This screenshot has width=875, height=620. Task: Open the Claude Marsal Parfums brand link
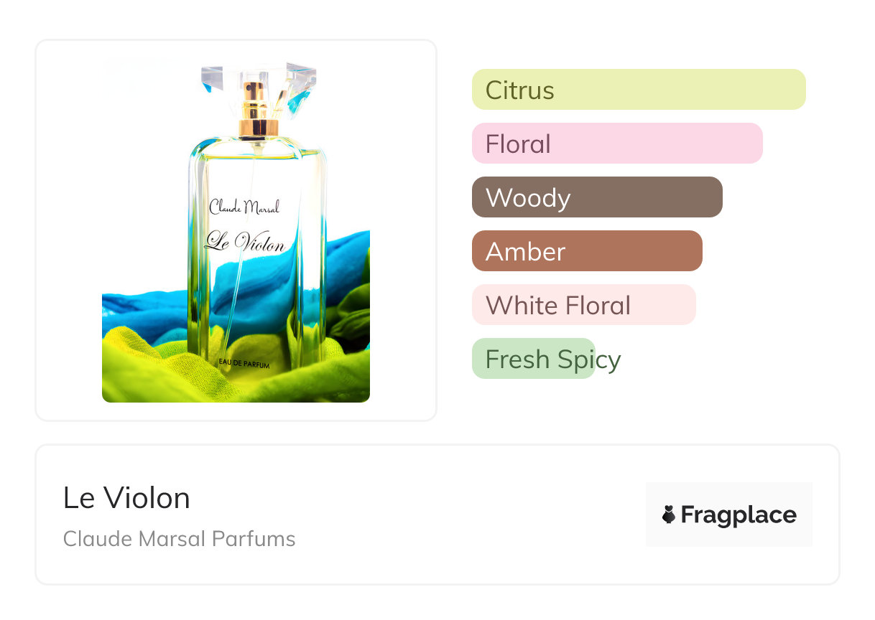point(179,539)
